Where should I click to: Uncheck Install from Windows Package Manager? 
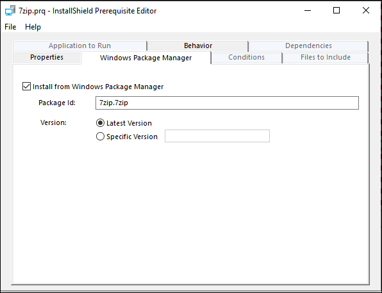coord(26,87)
